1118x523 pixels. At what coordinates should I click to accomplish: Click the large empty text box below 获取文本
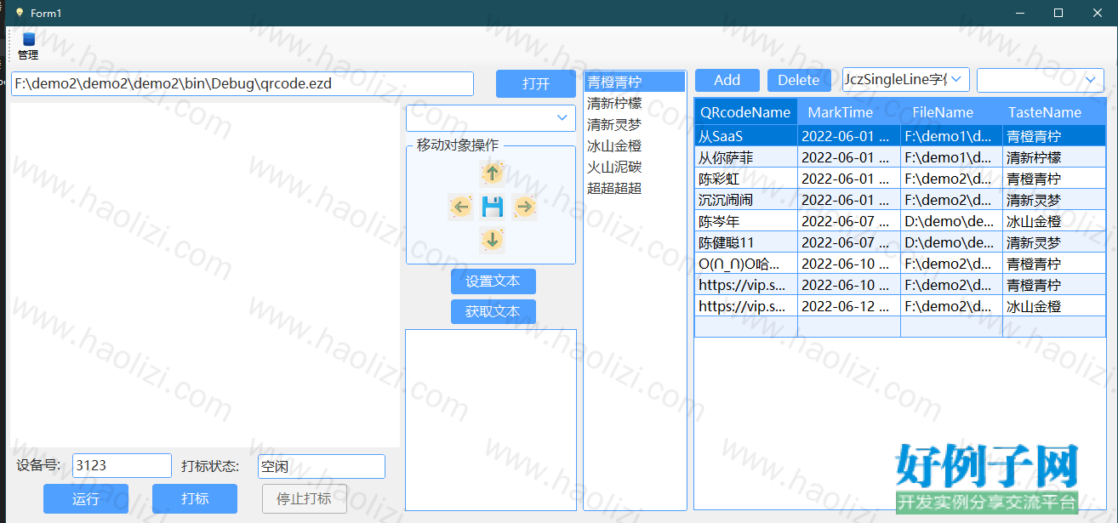pyautogui.click(x=491, y=420)
